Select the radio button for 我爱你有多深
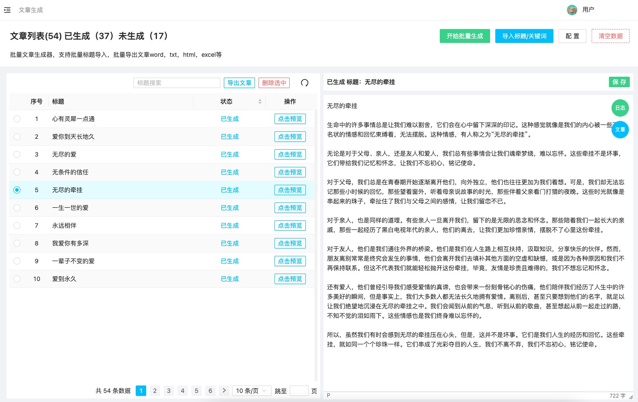638x402 pixels. [x=17, y=243]
